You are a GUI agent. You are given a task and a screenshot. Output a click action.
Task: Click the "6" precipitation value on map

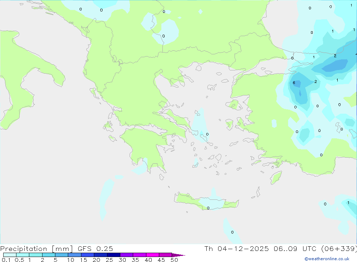tap(294, 83)
